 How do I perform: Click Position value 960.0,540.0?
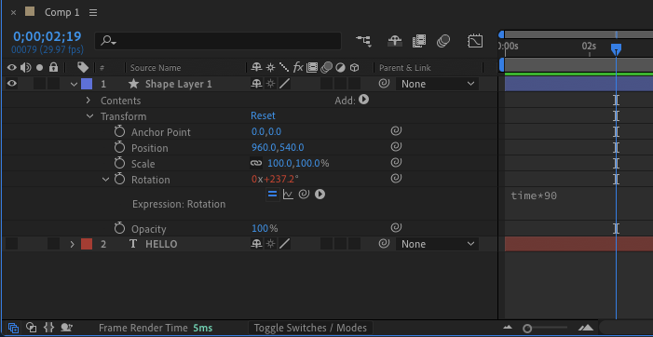pos(278,148)
